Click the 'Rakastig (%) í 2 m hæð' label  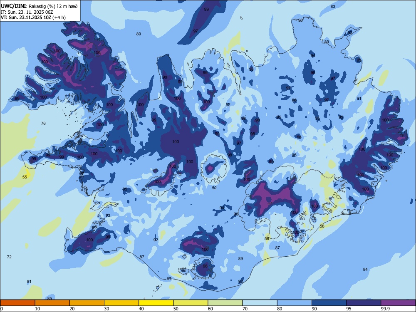53,6
